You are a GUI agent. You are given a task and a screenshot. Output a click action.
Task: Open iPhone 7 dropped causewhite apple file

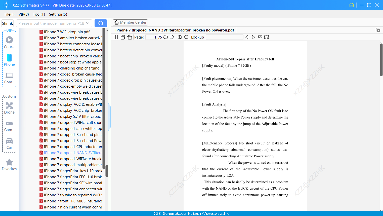(71, 129)
